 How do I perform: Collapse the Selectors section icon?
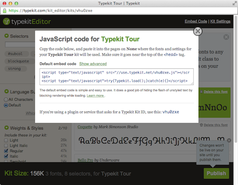pos(6,36)
